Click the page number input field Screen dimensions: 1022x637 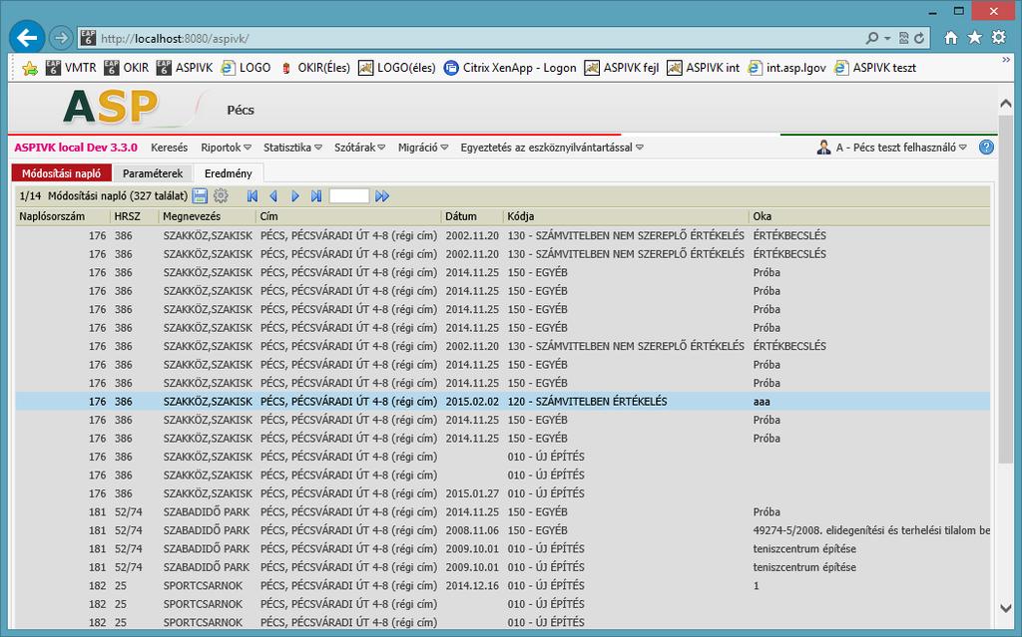coord(349,196)
